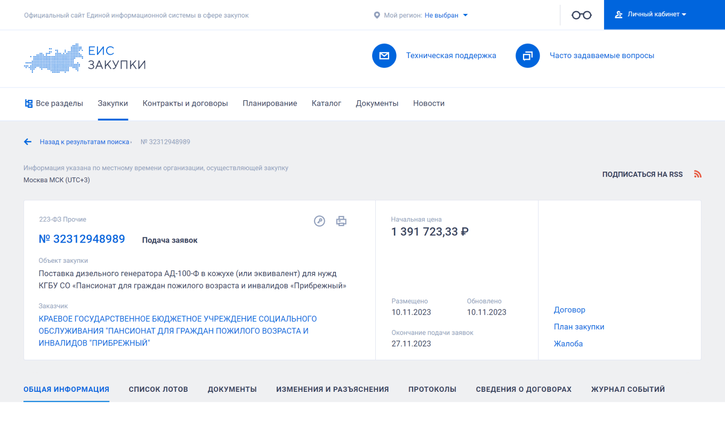Switch to the СПИСОК ЛОТОВ tab

point(158,389)
